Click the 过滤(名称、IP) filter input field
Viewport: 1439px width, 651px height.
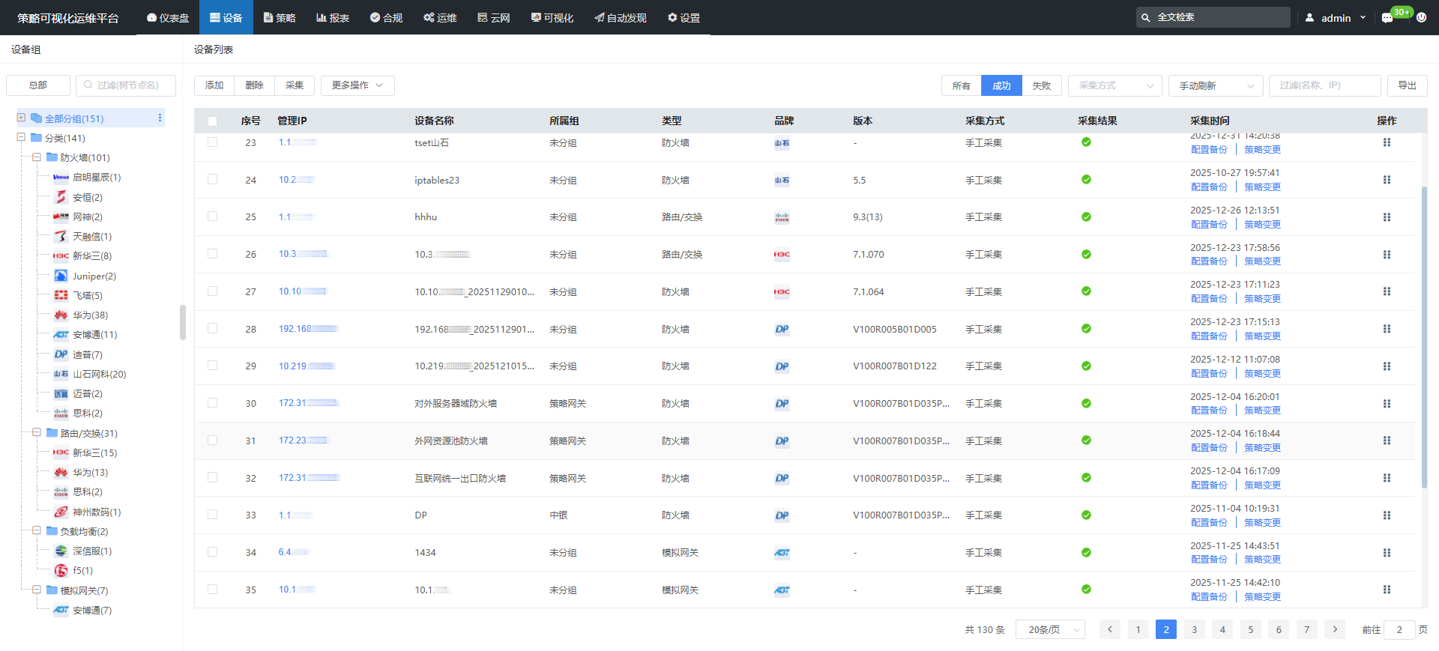[1324, 85]
